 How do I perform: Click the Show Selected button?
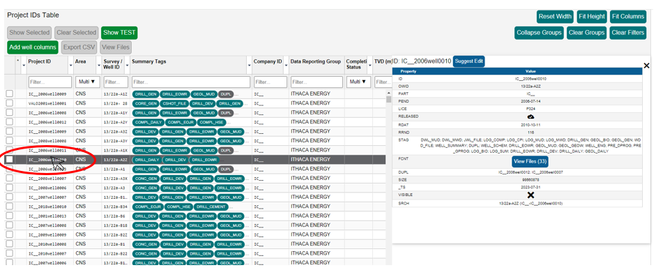pos(29,33)
